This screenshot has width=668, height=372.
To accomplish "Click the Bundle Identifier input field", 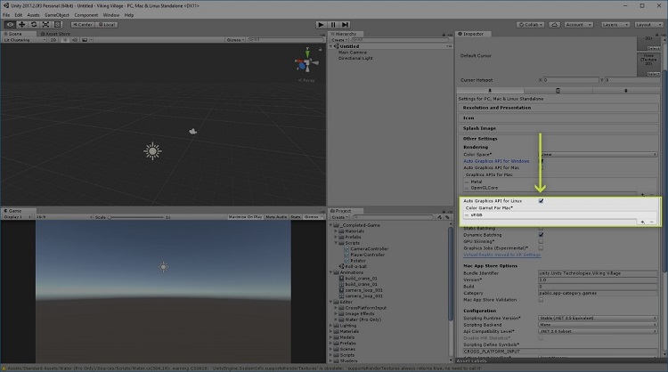I will point(597,273).
